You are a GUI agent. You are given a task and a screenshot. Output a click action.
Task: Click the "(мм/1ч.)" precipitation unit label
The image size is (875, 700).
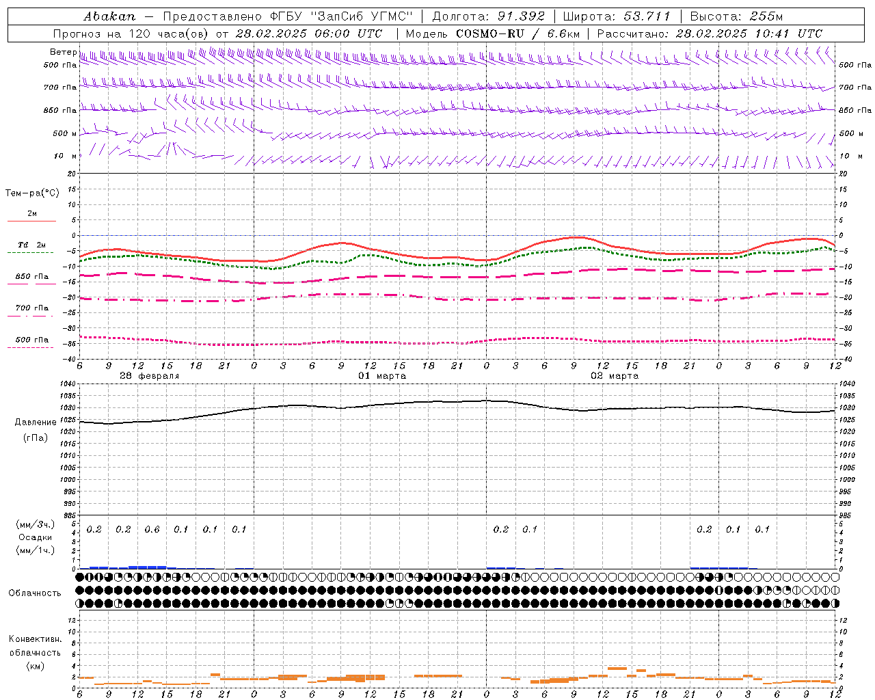pyautogui.click(x=36, y=550)
